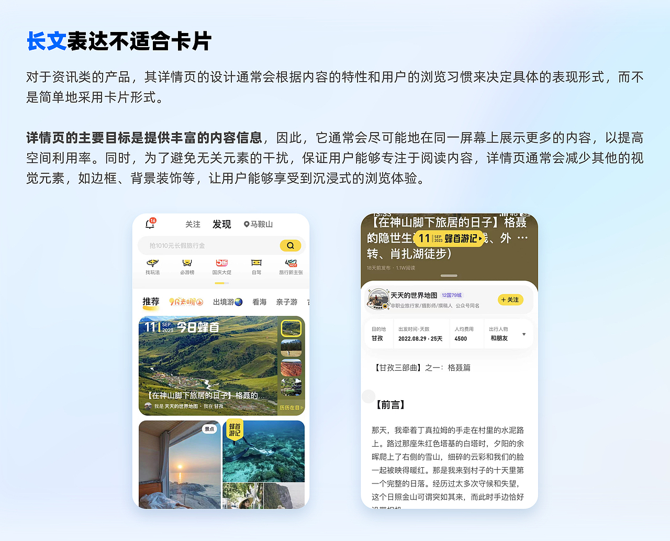Open the three-dot more menu in the article header
This screenshot has width=670, height=541.
click(522, 238)
